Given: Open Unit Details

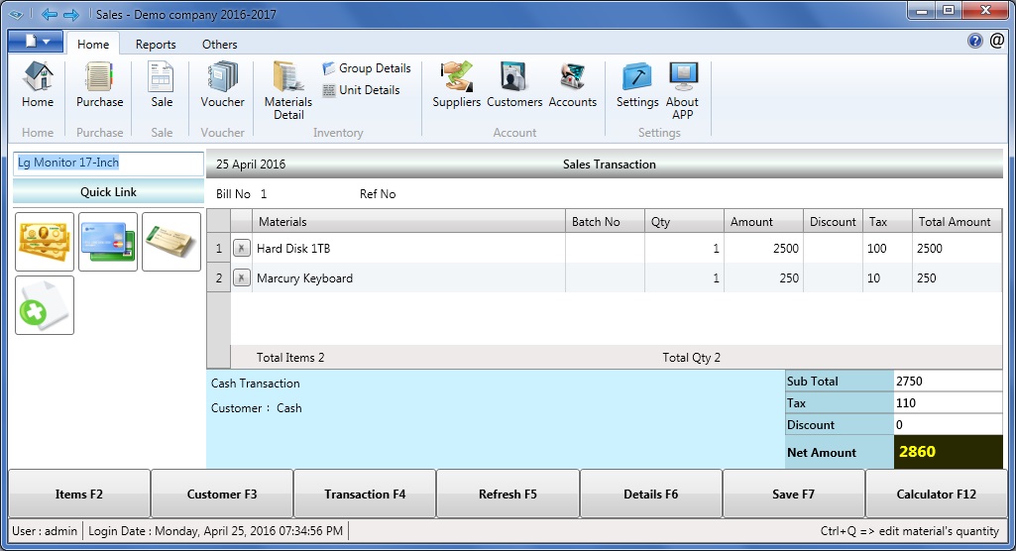Looking at the screenshot, I should click(362, 90).
